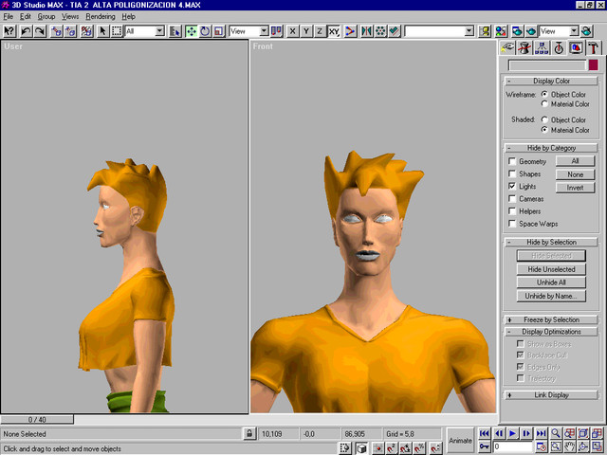Click the Invert category button

click(576, 188)
